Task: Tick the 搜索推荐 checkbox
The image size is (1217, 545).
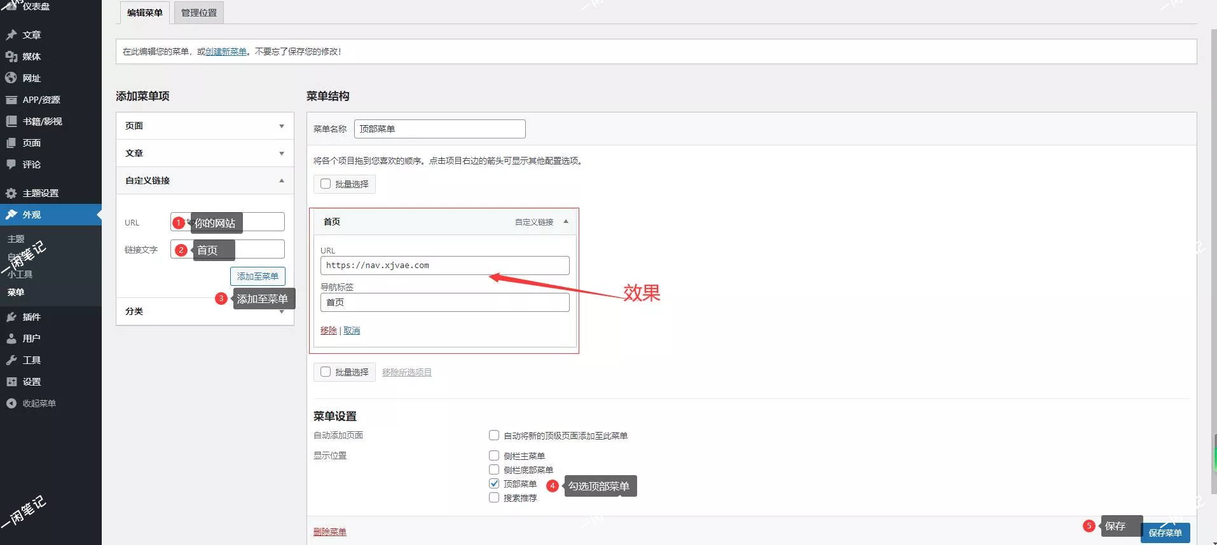Action: click(x=494, y=497)
